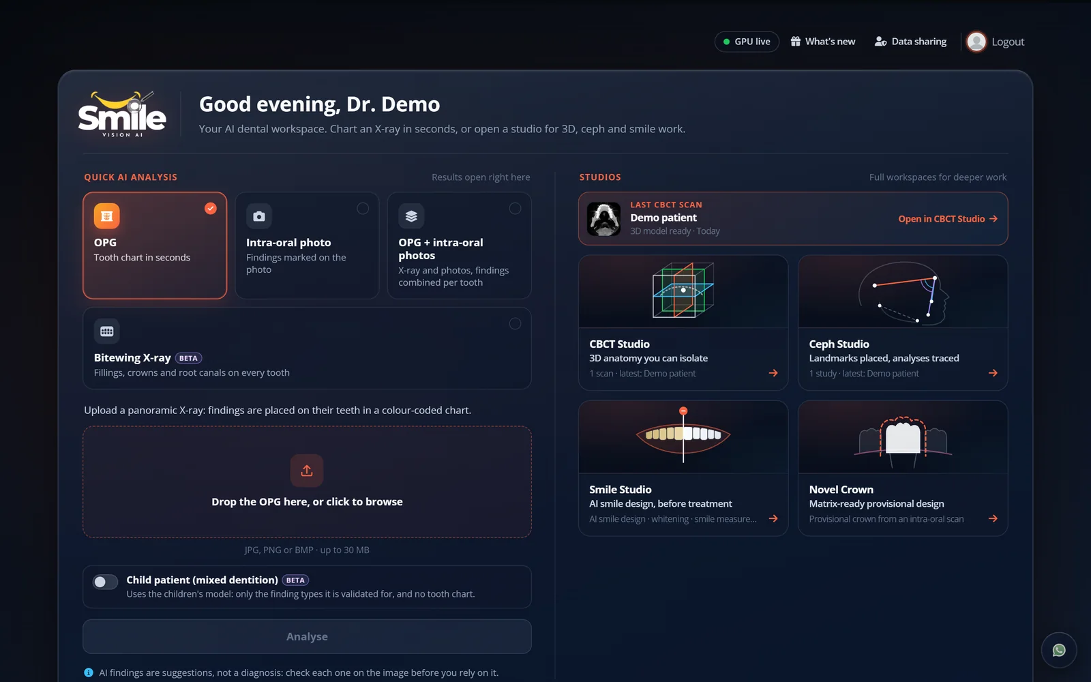The width and height of the screenshot is (1091, 682).
Task: Click the upload arrow icon in the drop zone
Action: click(x=307, y=471)
